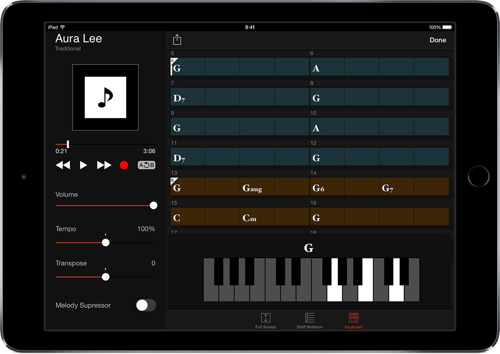
Task: Enable the A-B repeat loop button
Action: [146, 165]
